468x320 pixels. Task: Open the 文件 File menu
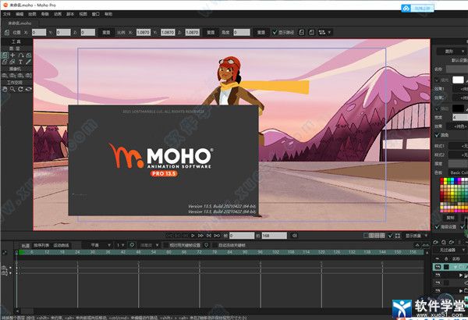[x=6, y=14]
